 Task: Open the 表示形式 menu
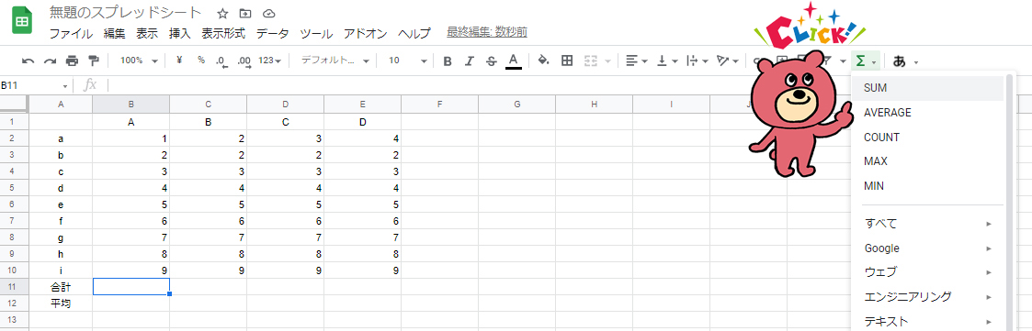click(223, 34)
